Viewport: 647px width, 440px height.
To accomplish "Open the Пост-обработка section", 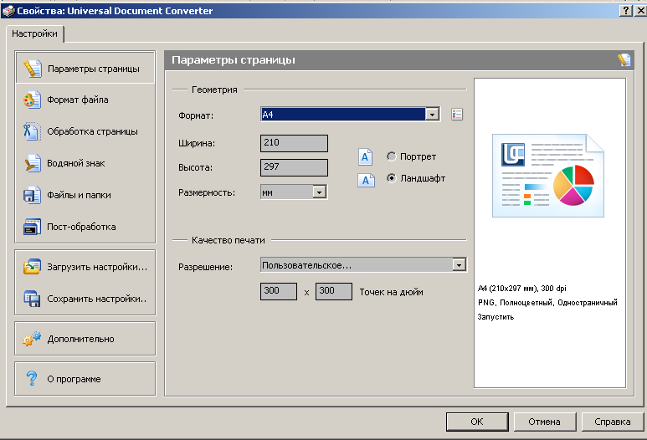I will (x=85, y=227).
